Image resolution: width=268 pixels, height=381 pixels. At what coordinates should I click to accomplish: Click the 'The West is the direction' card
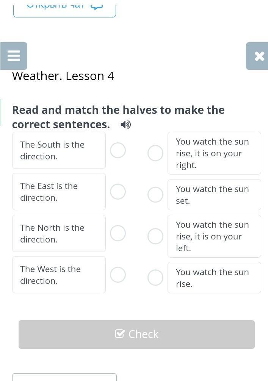pos(59,275)
